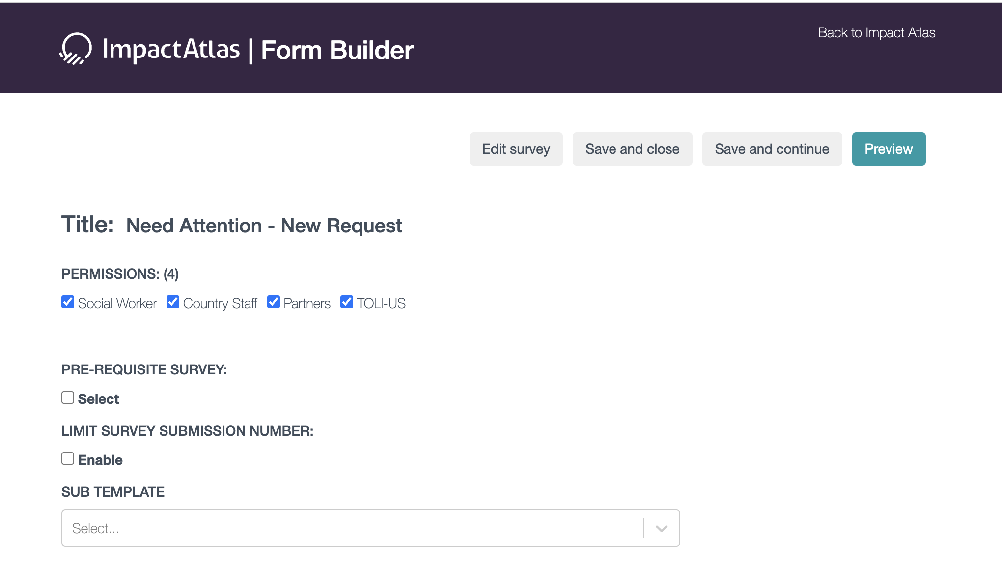Uncheck the Social Worker permission

tap(68, 302)
